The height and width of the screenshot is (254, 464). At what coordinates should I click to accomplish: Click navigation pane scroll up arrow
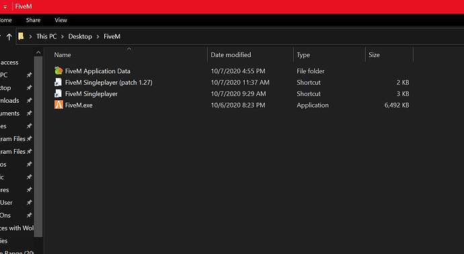[x=38, y=52]
